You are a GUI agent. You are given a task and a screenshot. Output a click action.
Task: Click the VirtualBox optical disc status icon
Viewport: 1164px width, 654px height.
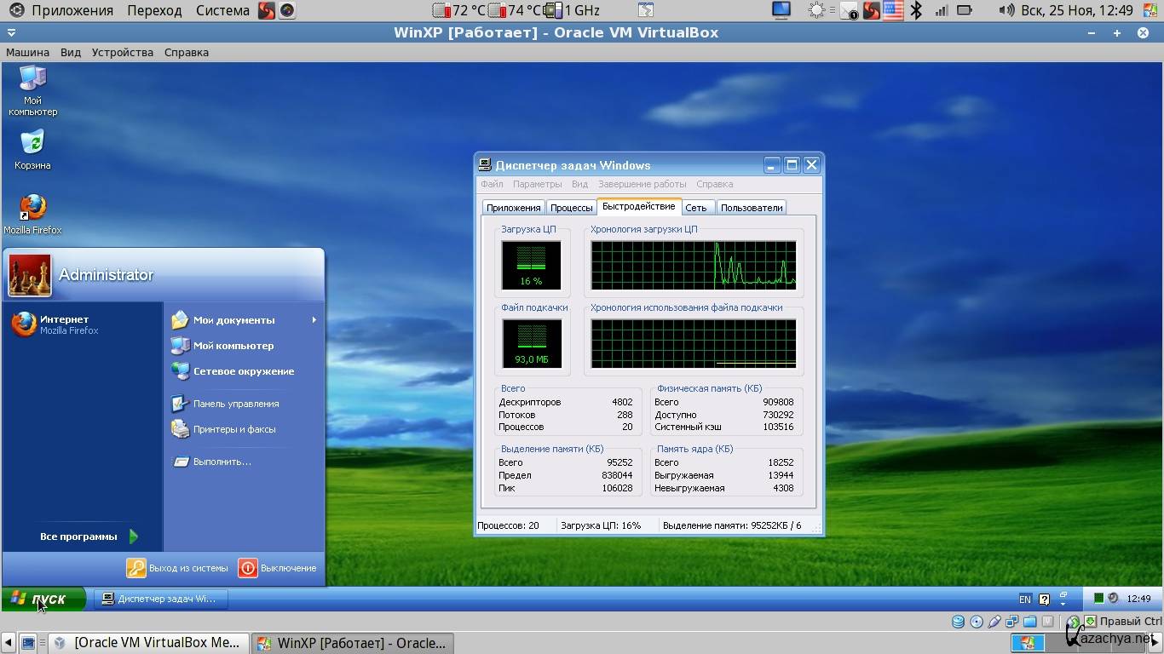coord(977,622)
